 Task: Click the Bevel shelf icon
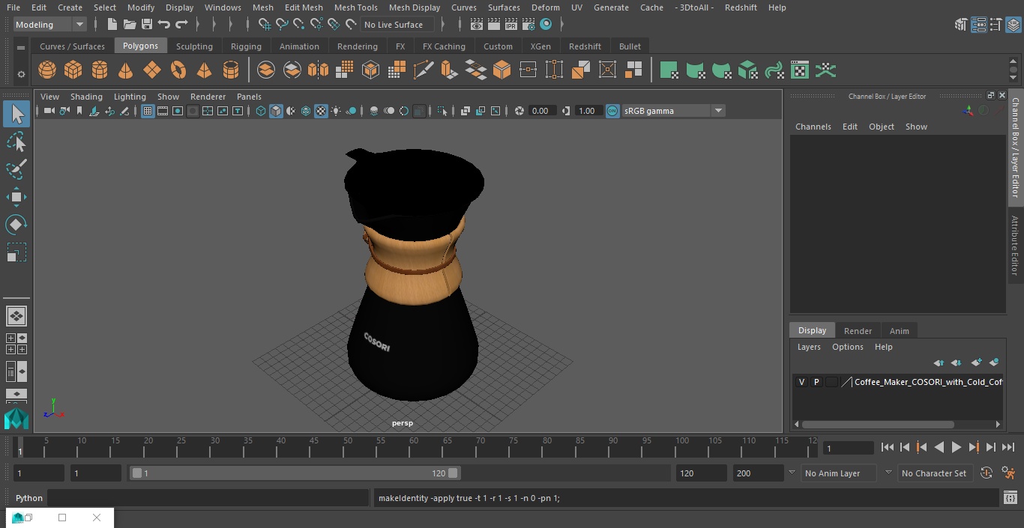coord(502,70)
